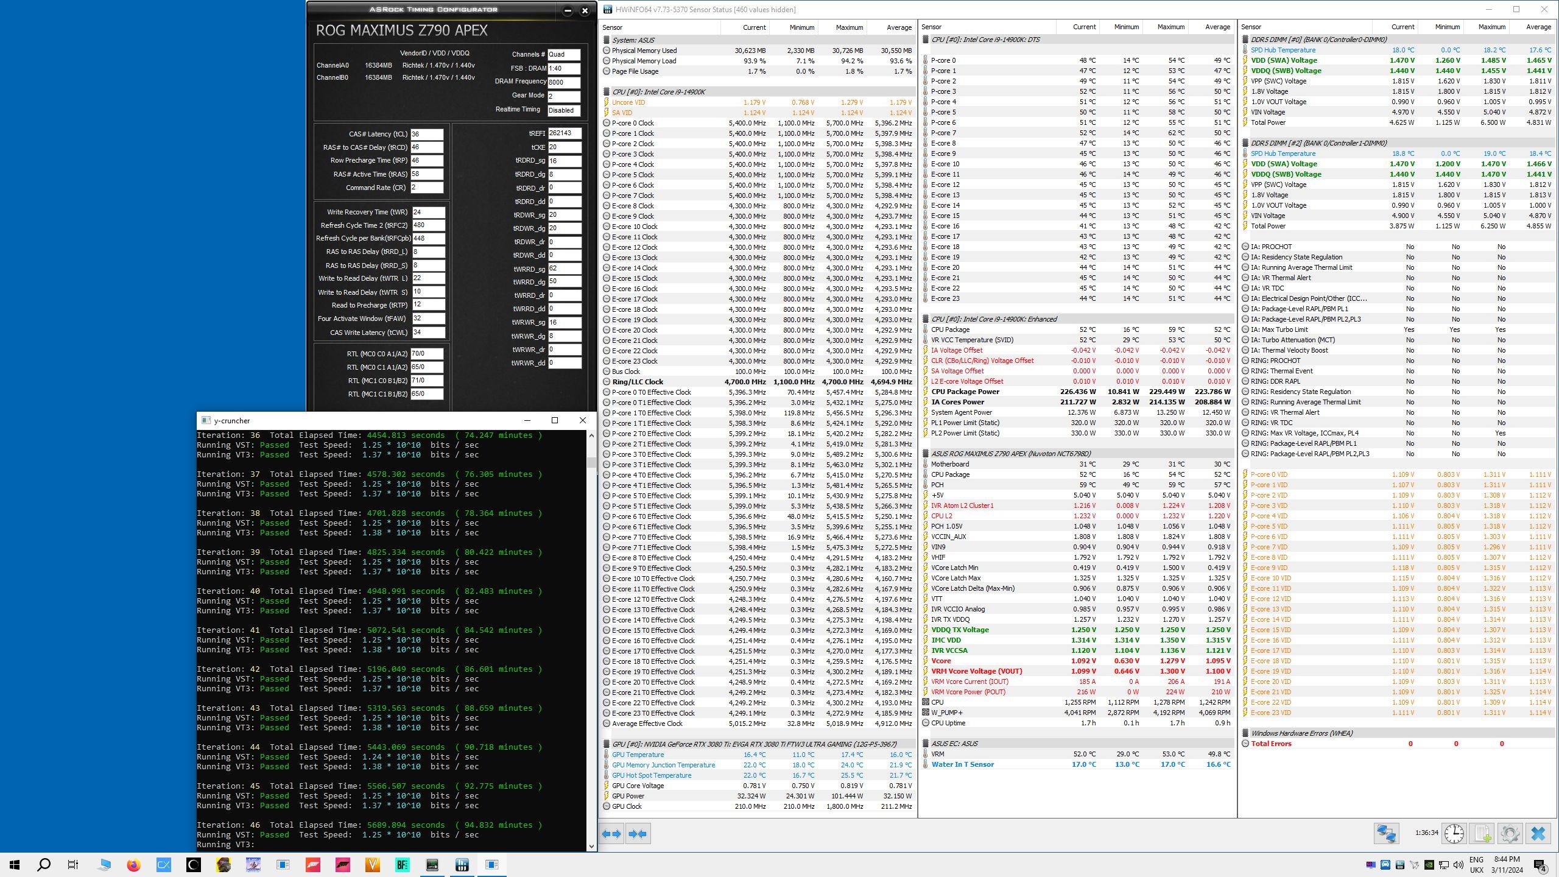Screen dimensions: 1559x877
Task: Select the 'GPU Hot Spot Temperature' row
Action: point(758,775)
